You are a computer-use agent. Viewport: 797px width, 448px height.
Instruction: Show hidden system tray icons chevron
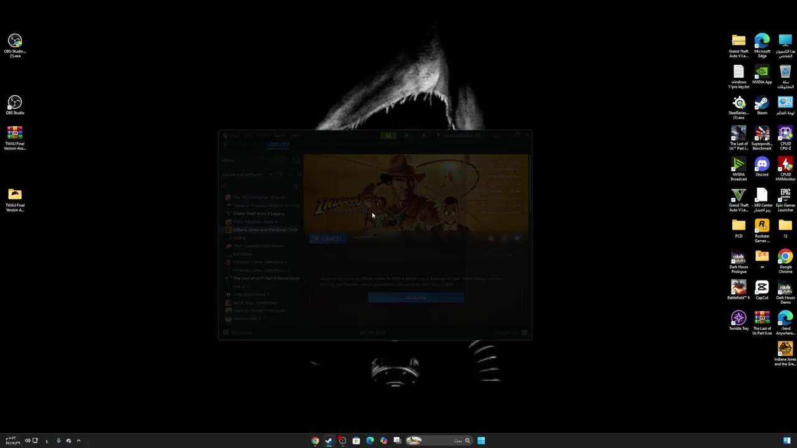78,441
